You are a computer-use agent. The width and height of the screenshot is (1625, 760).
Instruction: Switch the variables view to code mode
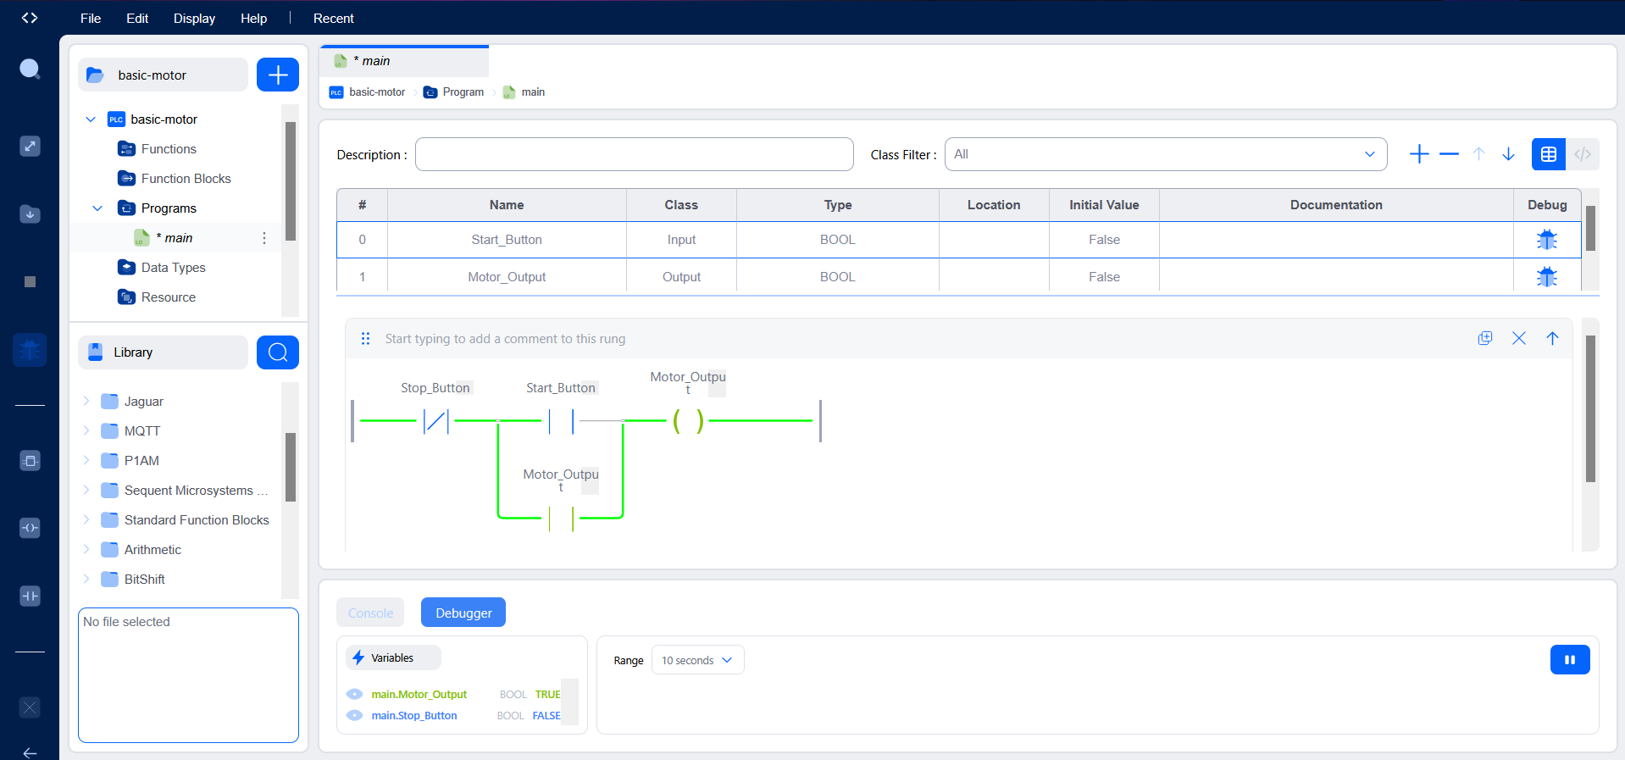pos(1583,154)
